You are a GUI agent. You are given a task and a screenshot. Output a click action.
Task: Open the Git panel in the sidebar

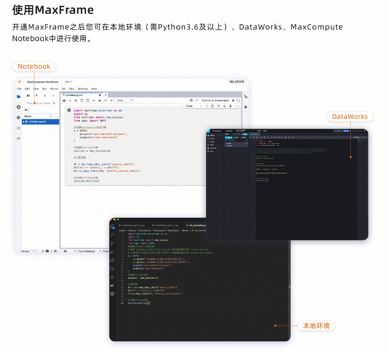click(17, 116)
